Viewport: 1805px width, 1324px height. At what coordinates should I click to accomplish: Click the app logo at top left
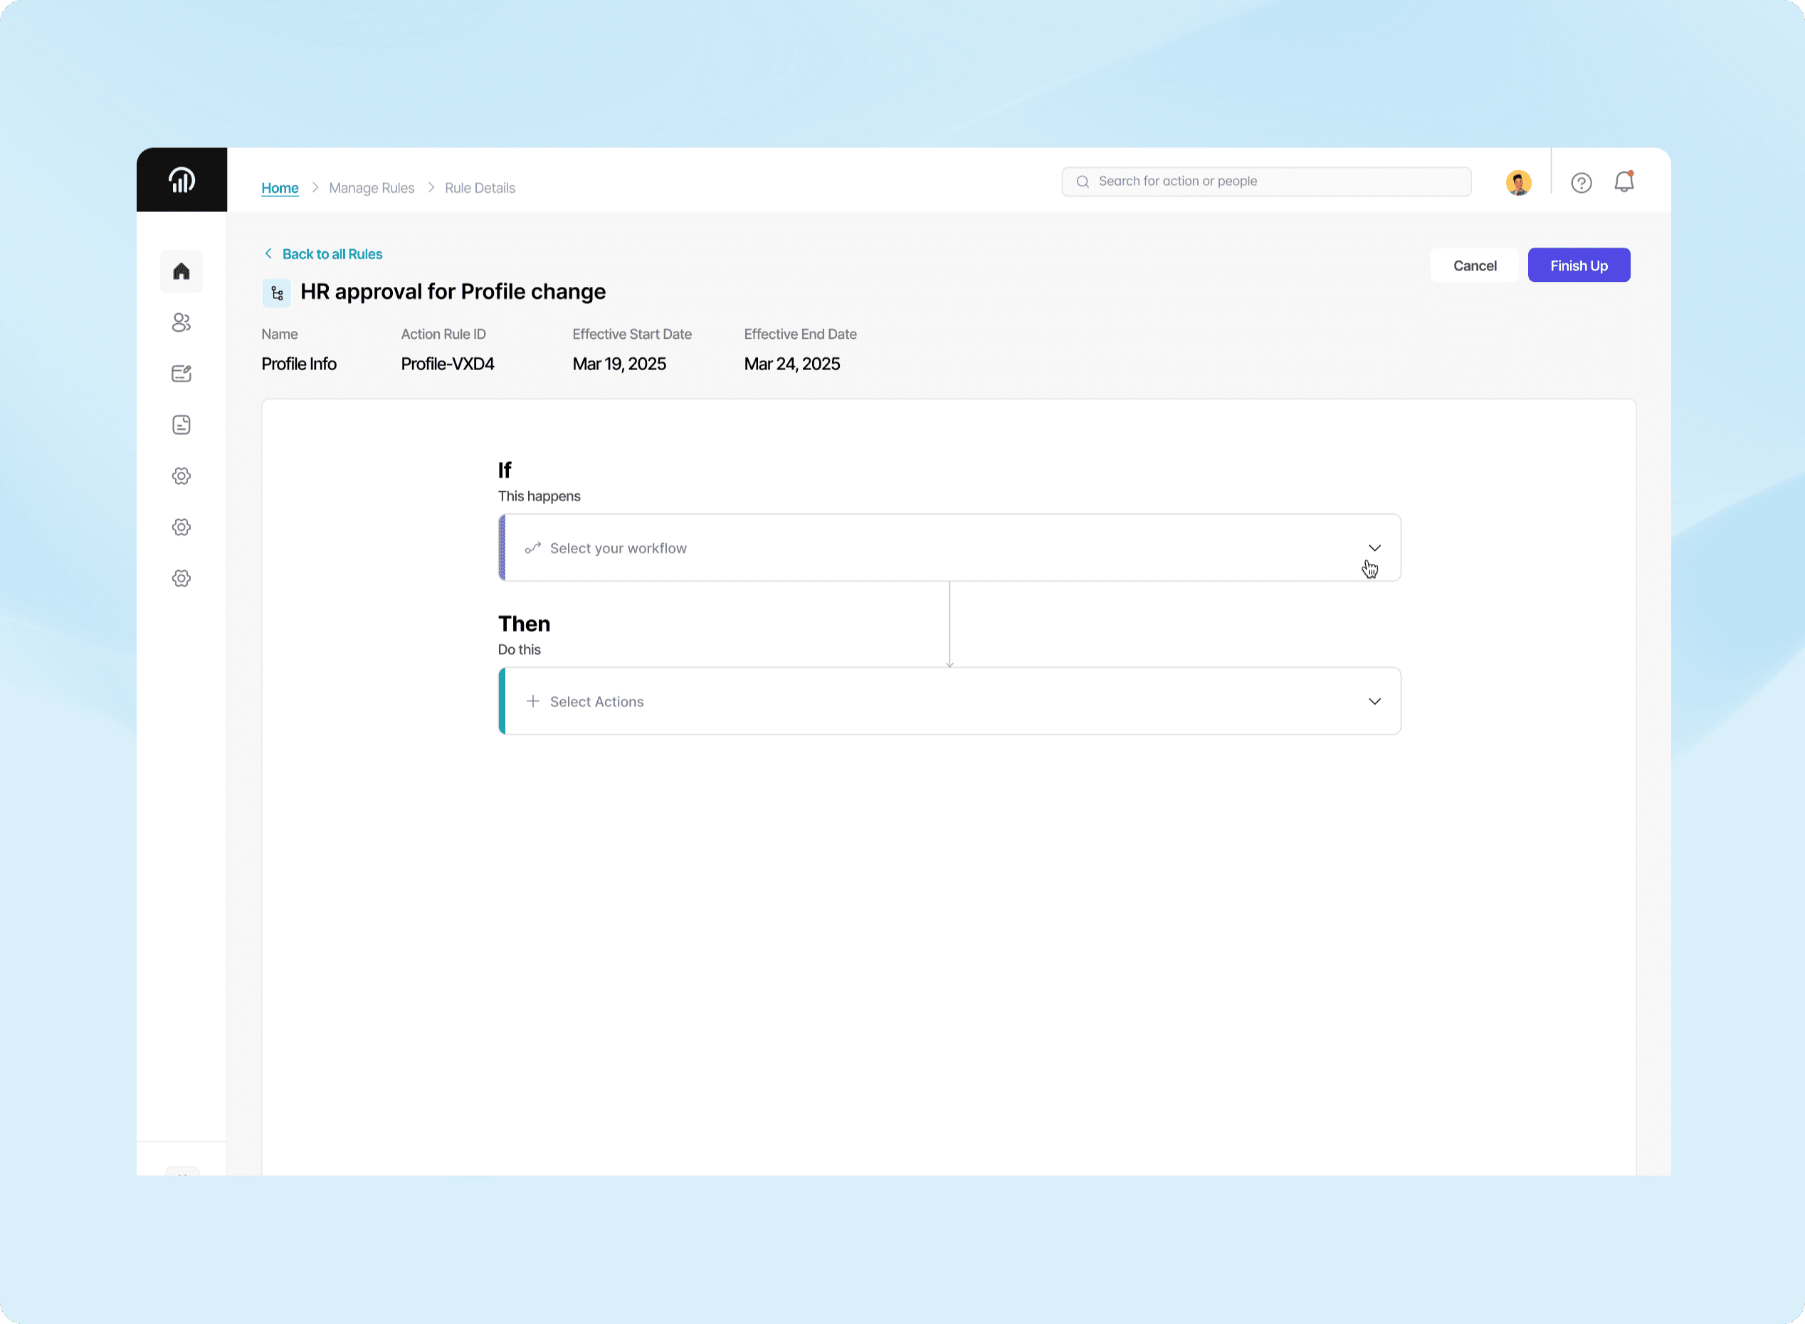click(x=182, y=179)
